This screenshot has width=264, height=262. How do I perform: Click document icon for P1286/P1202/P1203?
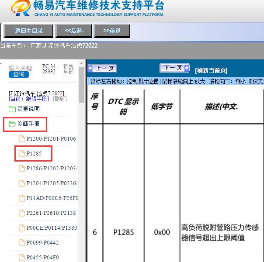pos(22,168)
